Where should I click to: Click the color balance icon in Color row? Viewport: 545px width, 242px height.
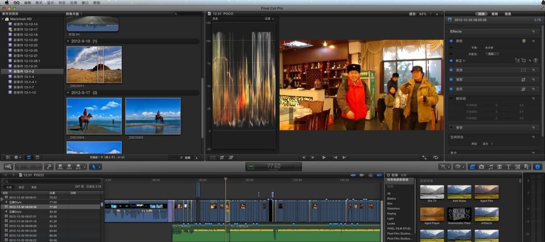[x=524, y=41]
